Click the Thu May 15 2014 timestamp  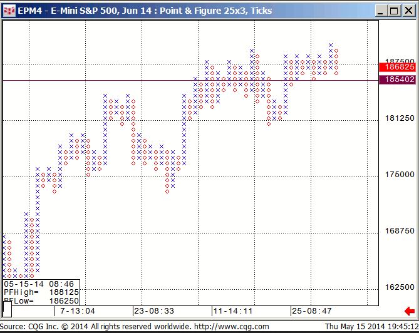coord(371,327)
